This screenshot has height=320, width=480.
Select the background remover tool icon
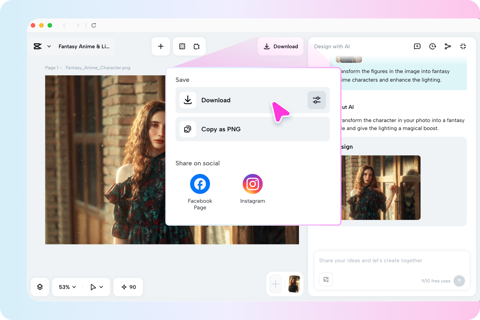[182, 47]
